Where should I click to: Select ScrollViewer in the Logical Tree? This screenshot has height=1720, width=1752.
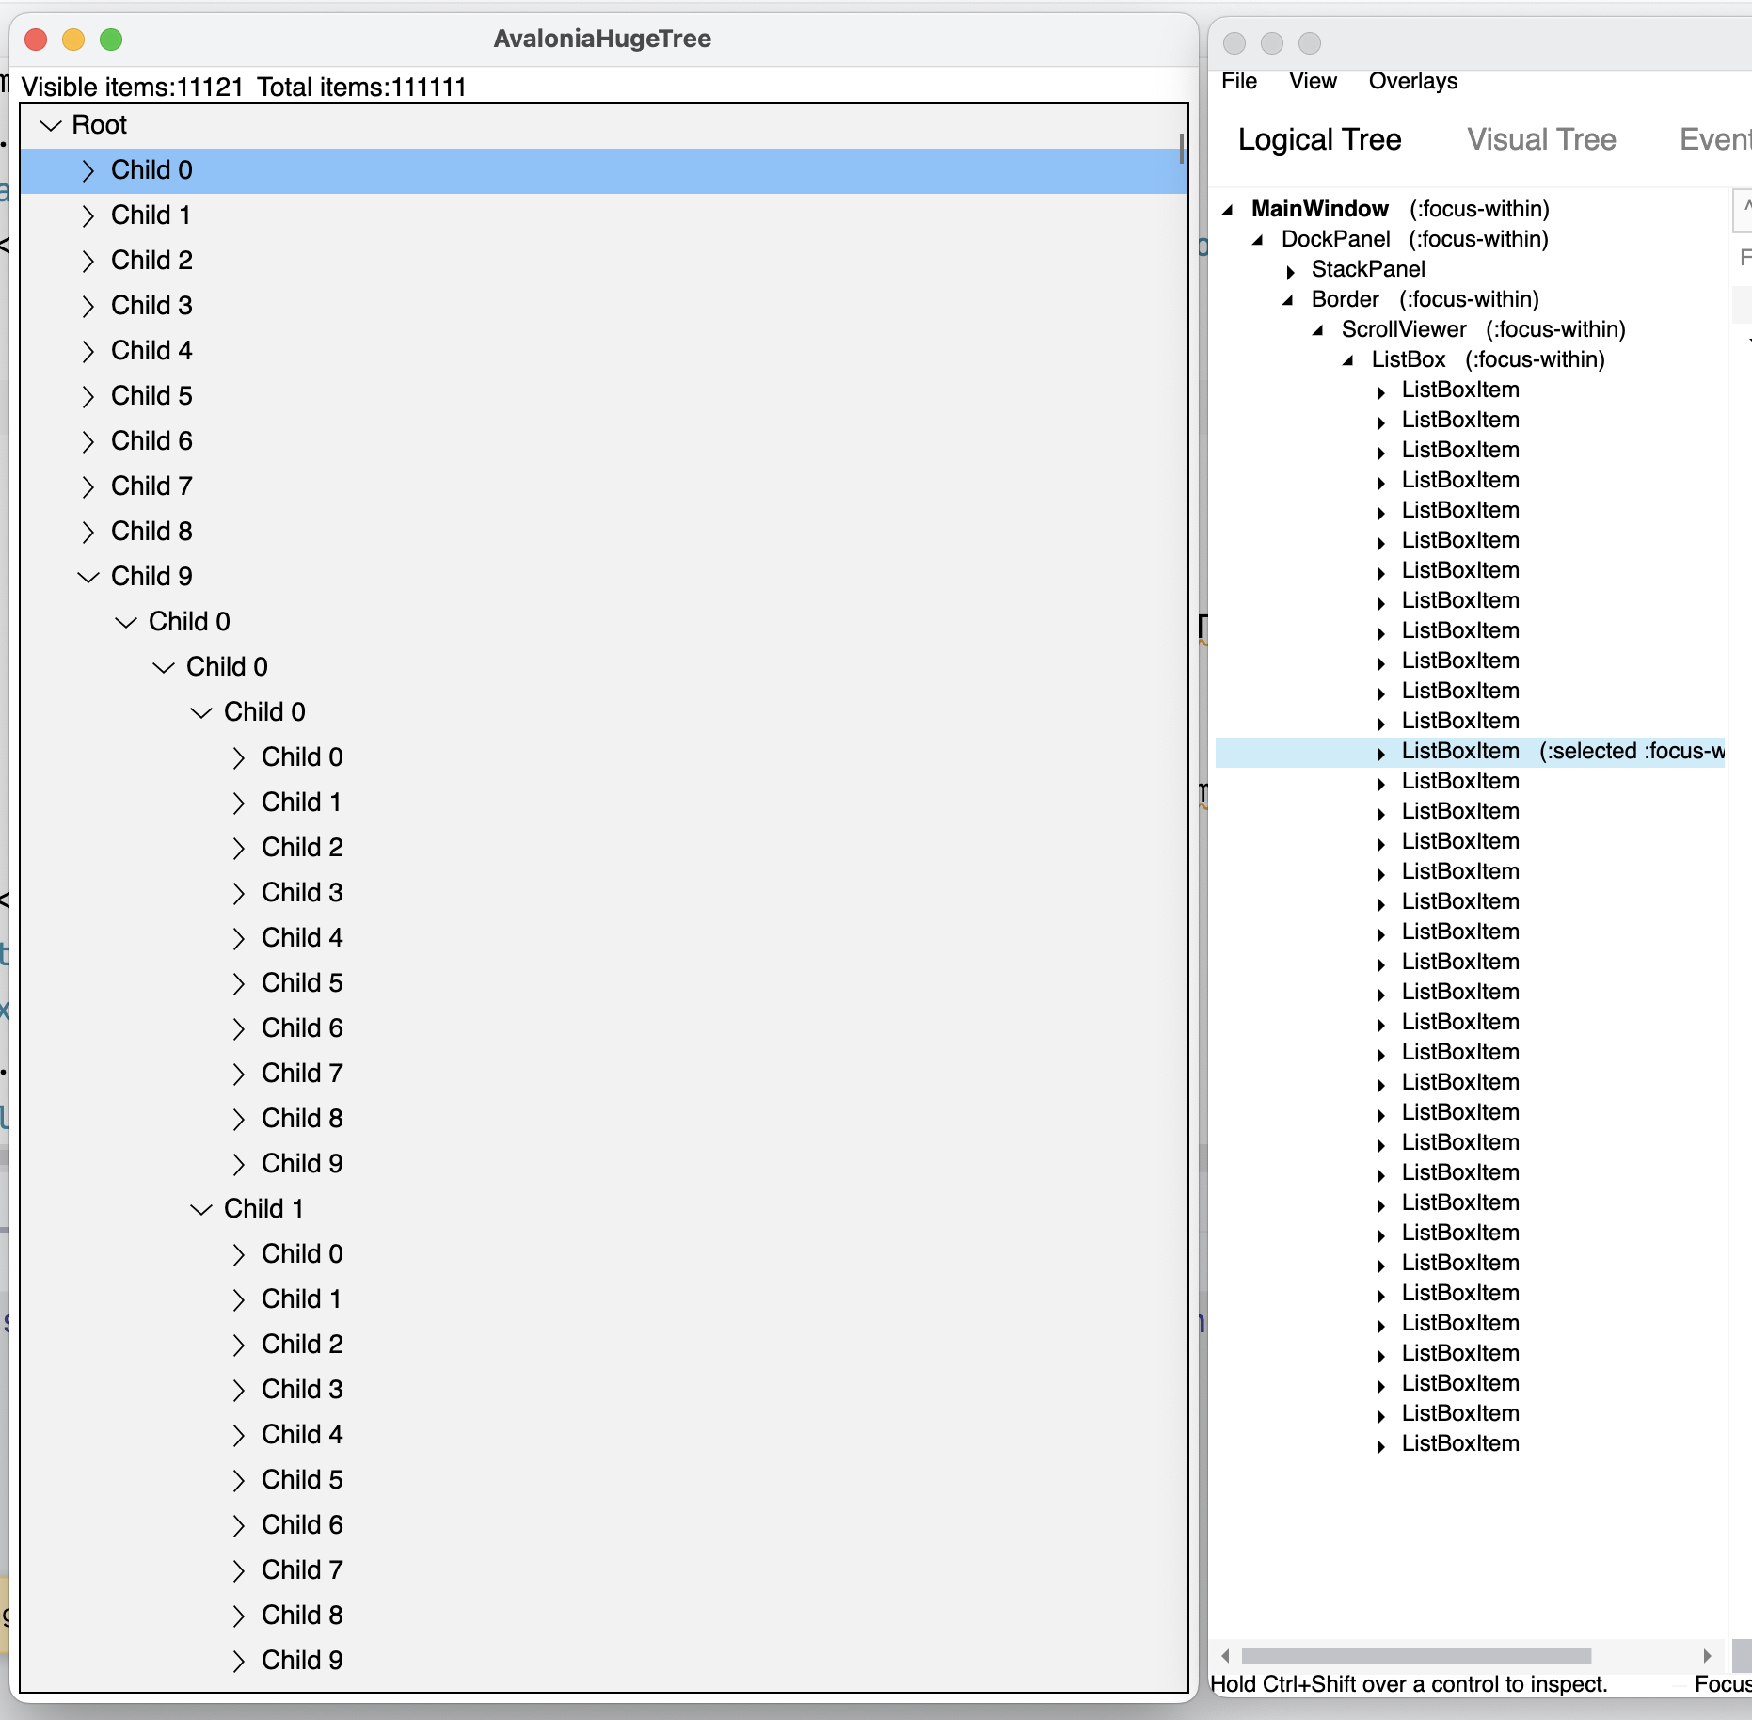pos(1404,329)
